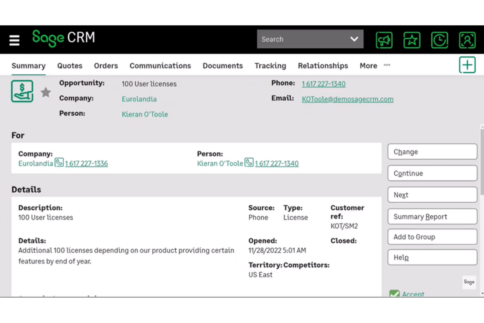
Task: Open My CRM user profile icon
Action: coord(467,40)
